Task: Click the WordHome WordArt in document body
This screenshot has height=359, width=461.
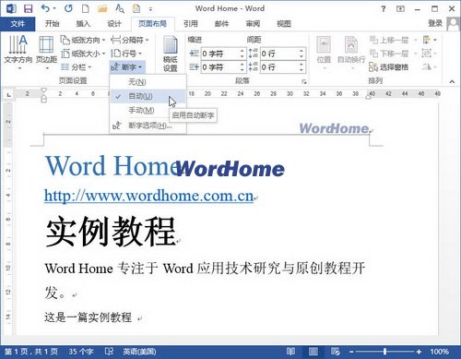Action: coord(230,169)
